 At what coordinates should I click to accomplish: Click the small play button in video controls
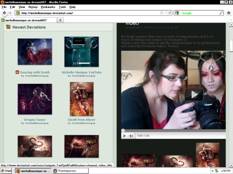[x=125, y=136]
